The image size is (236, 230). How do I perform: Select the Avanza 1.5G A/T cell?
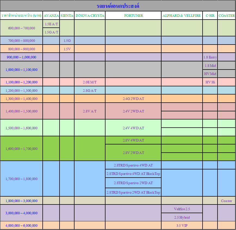click(x=51, y=32)
